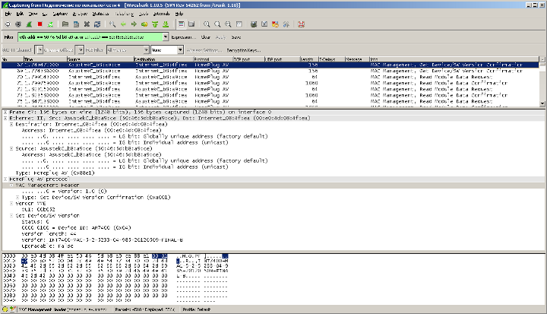Screen dimensions: 547x314
Task: Zoom in on packet text
Action: (207, 24)
